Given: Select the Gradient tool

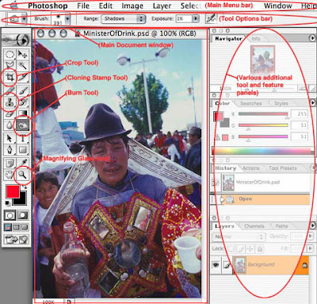Looking at the screenshot, I should [23, 114].
